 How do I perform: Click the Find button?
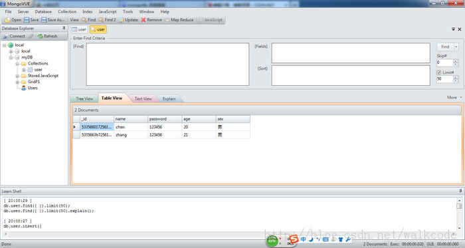[445, 47]
